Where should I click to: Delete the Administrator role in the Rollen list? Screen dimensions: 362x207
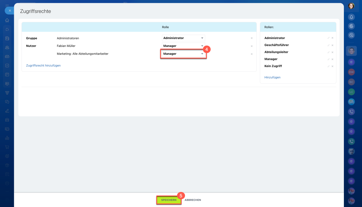tap(333, 38)
